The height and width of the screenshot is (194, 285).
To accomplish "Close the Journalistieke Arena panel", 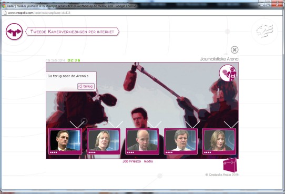I will [235, 50].
